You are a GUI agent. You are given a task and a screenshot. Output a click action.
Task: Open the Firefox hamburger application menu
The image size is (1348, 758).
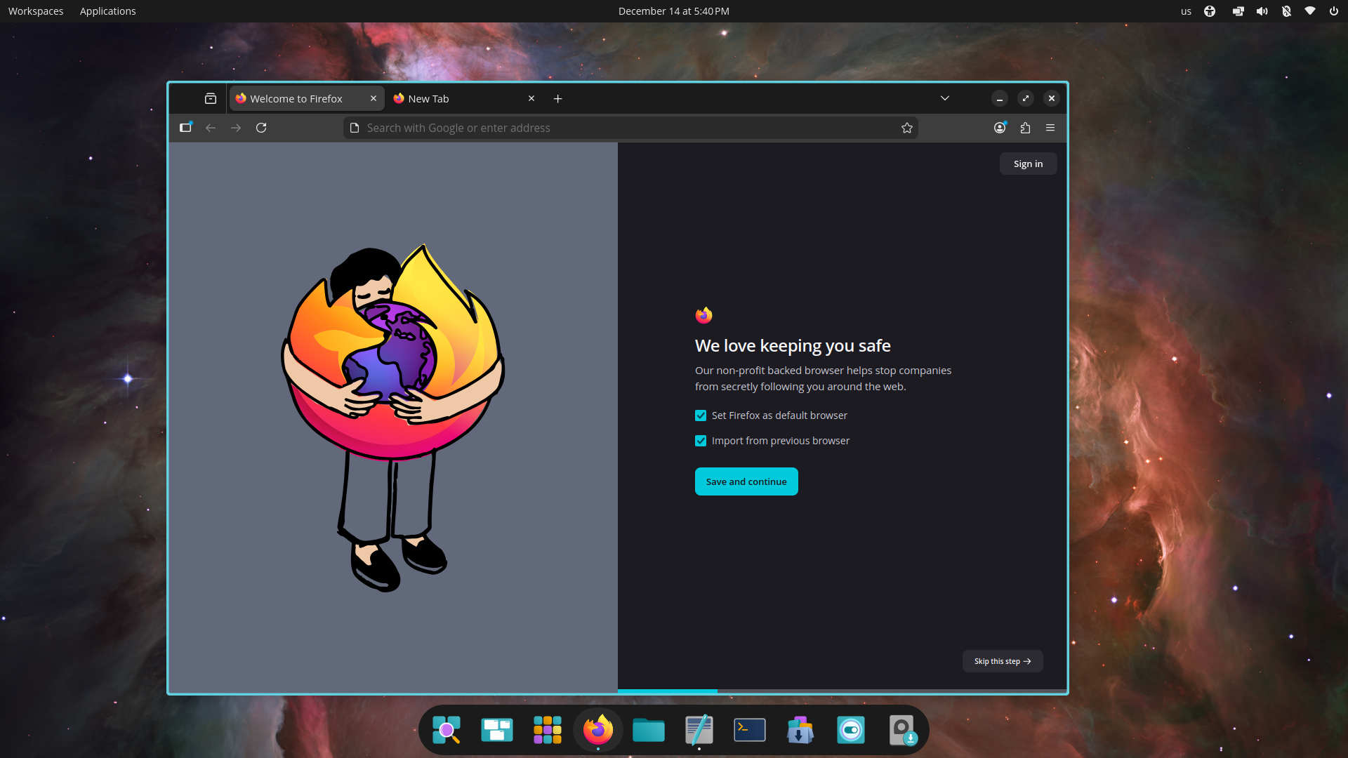pos(1050,128)
